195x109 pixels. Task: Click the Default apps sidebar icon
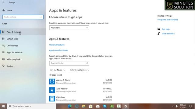tap(3, 39)
